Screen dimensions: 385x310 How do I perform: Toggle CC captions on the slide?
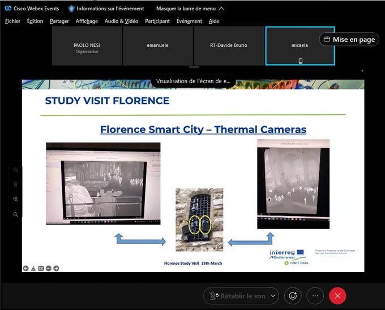click(x=41, y=268)
